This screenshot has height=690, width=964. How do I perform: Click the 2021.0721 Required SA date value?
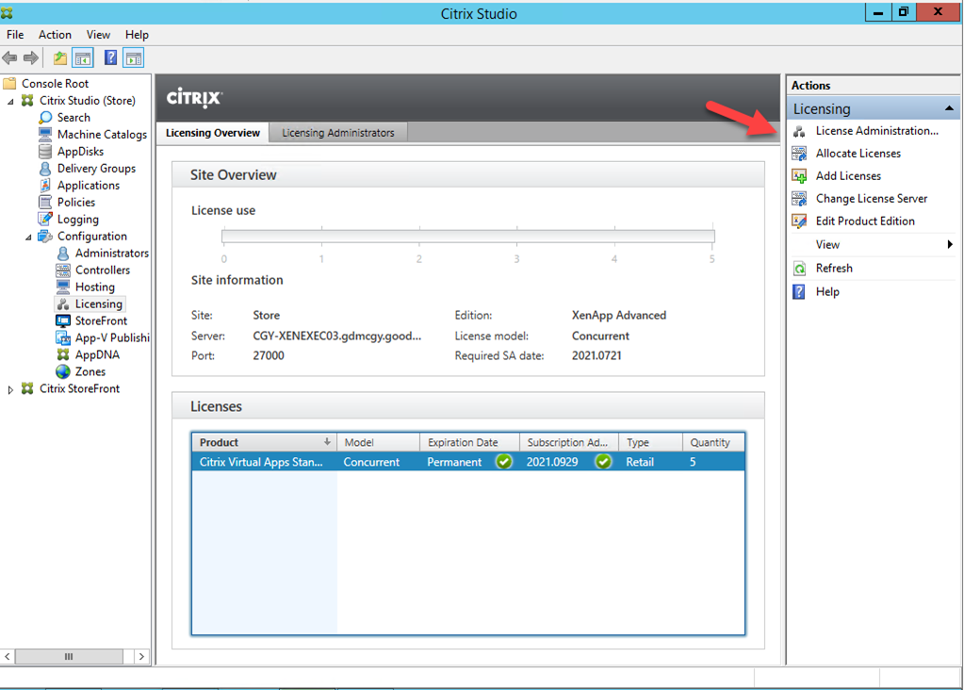(x=596, y=356)
